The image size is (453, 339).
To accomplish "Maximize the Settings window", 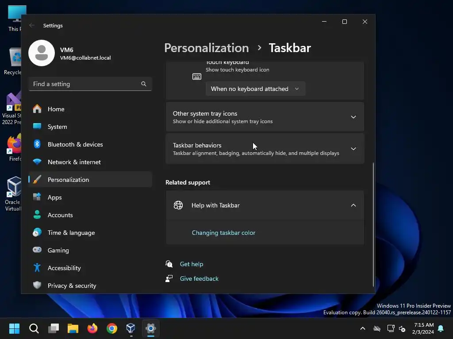I will [x=344, y=22].
